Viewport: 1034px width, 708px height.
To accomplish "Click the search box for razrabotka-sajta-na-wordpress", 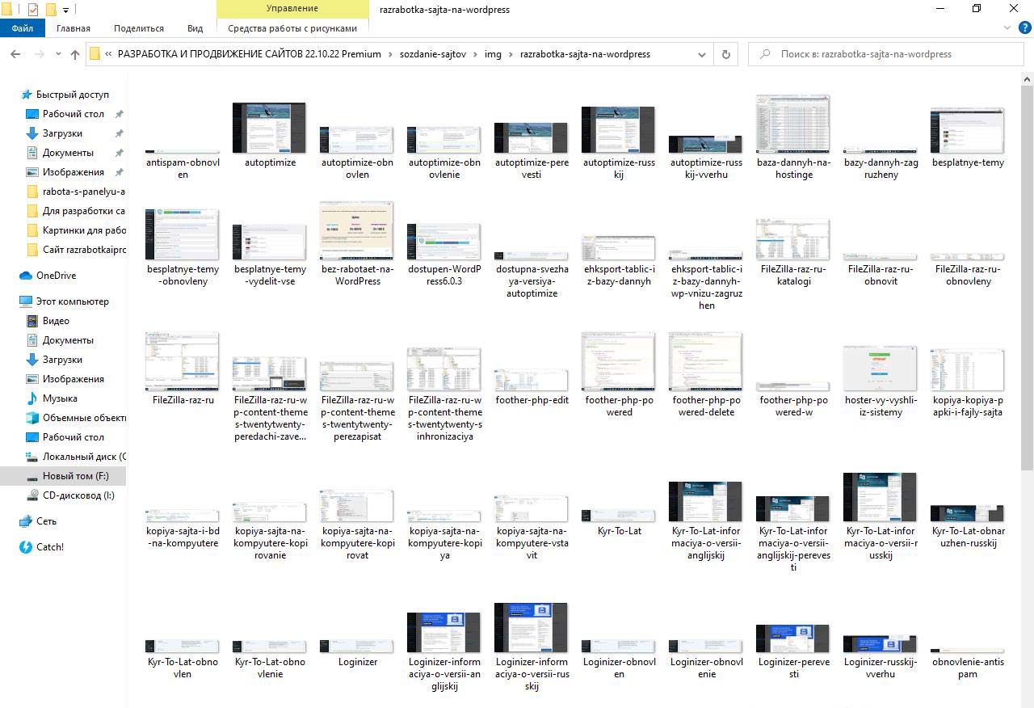I will tap(889, 54).
